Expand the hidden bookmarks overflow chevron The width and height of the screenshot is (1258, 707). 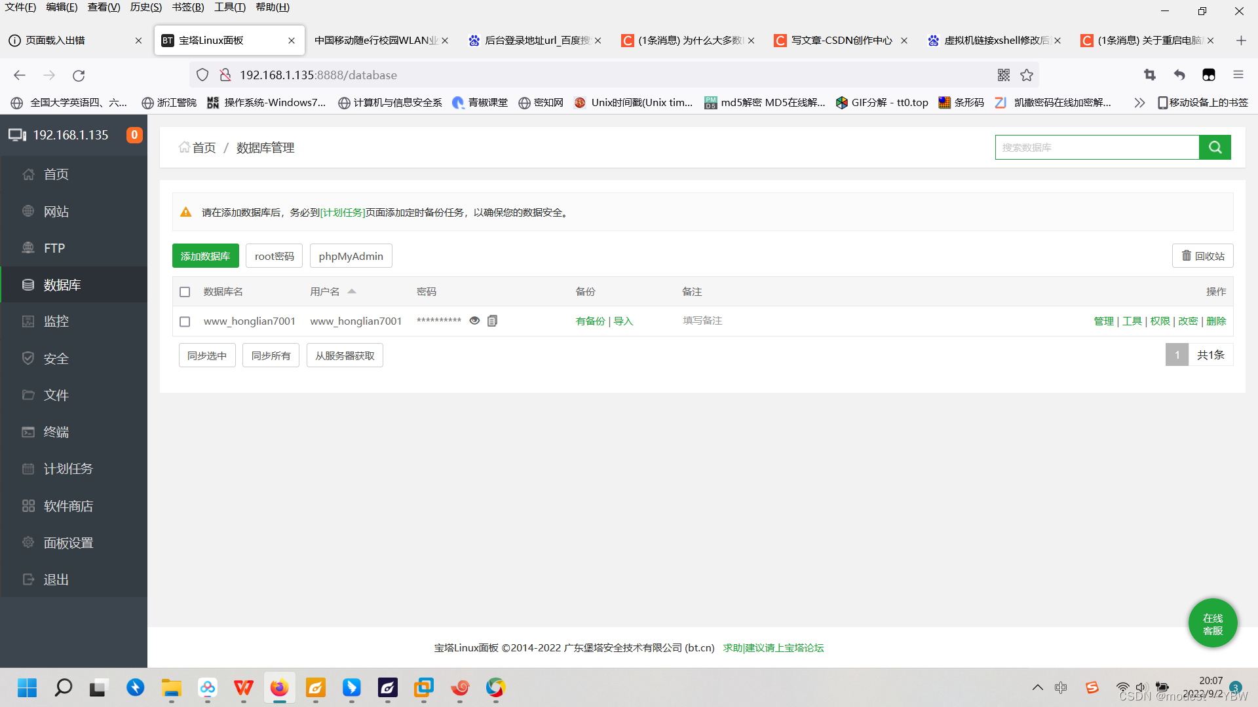(1139, 103)
